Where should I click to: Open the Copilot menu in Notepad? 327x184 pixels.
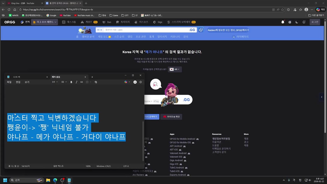point(127,82)
